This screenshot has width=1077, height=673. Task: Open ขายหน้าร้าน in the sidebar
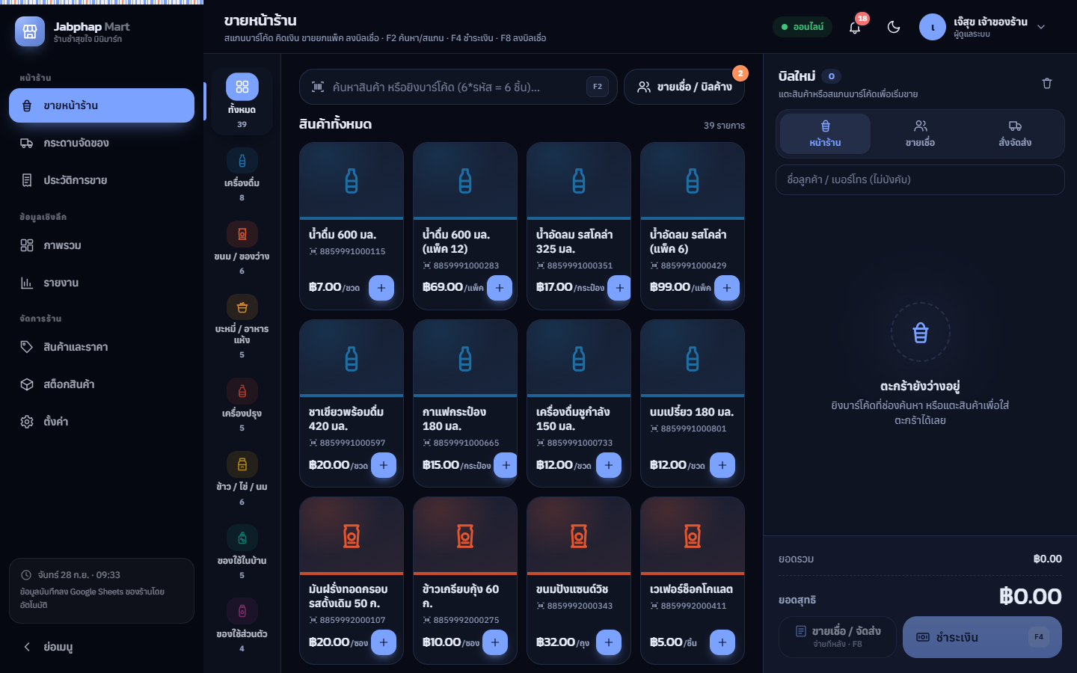tap(102, 105)
